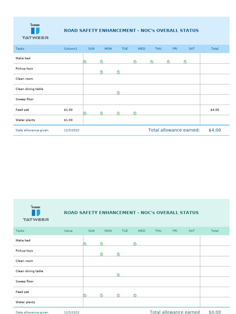Viewport: 236px width, 314px height.
Task: Click Sweep floor task in blue table
Action: click(x=25, y=99)
